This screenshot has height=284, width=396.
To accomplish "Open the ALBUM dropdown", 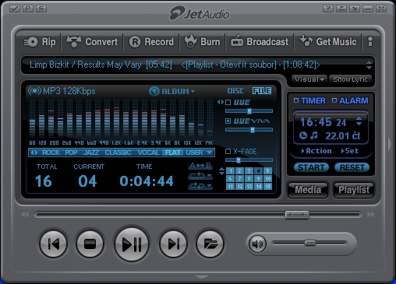I will (179, 91).
